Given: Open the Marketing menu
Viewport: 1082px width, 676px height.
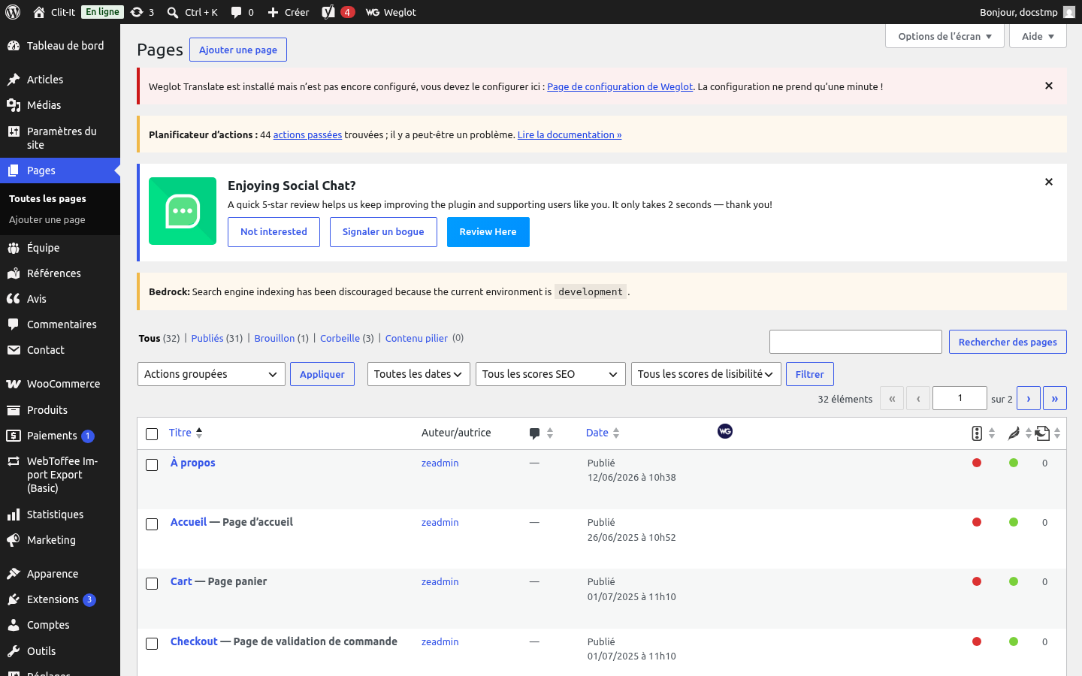Looking at the screenshot, I should (60, 540).
